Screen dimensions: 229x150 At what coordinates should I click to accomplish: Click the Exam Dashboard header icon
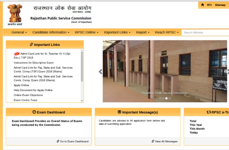[x=34, y=112]
